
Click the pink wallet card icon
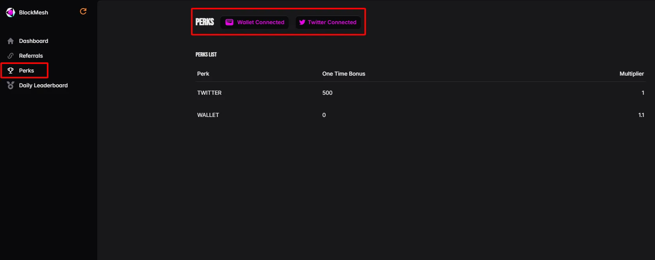[230, 22]
